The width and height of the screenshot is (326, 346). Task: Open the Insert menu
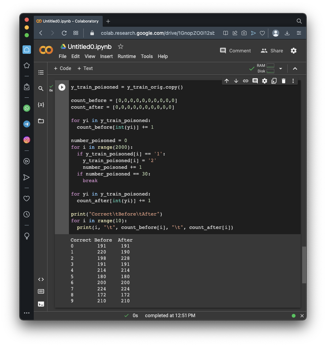106,56
